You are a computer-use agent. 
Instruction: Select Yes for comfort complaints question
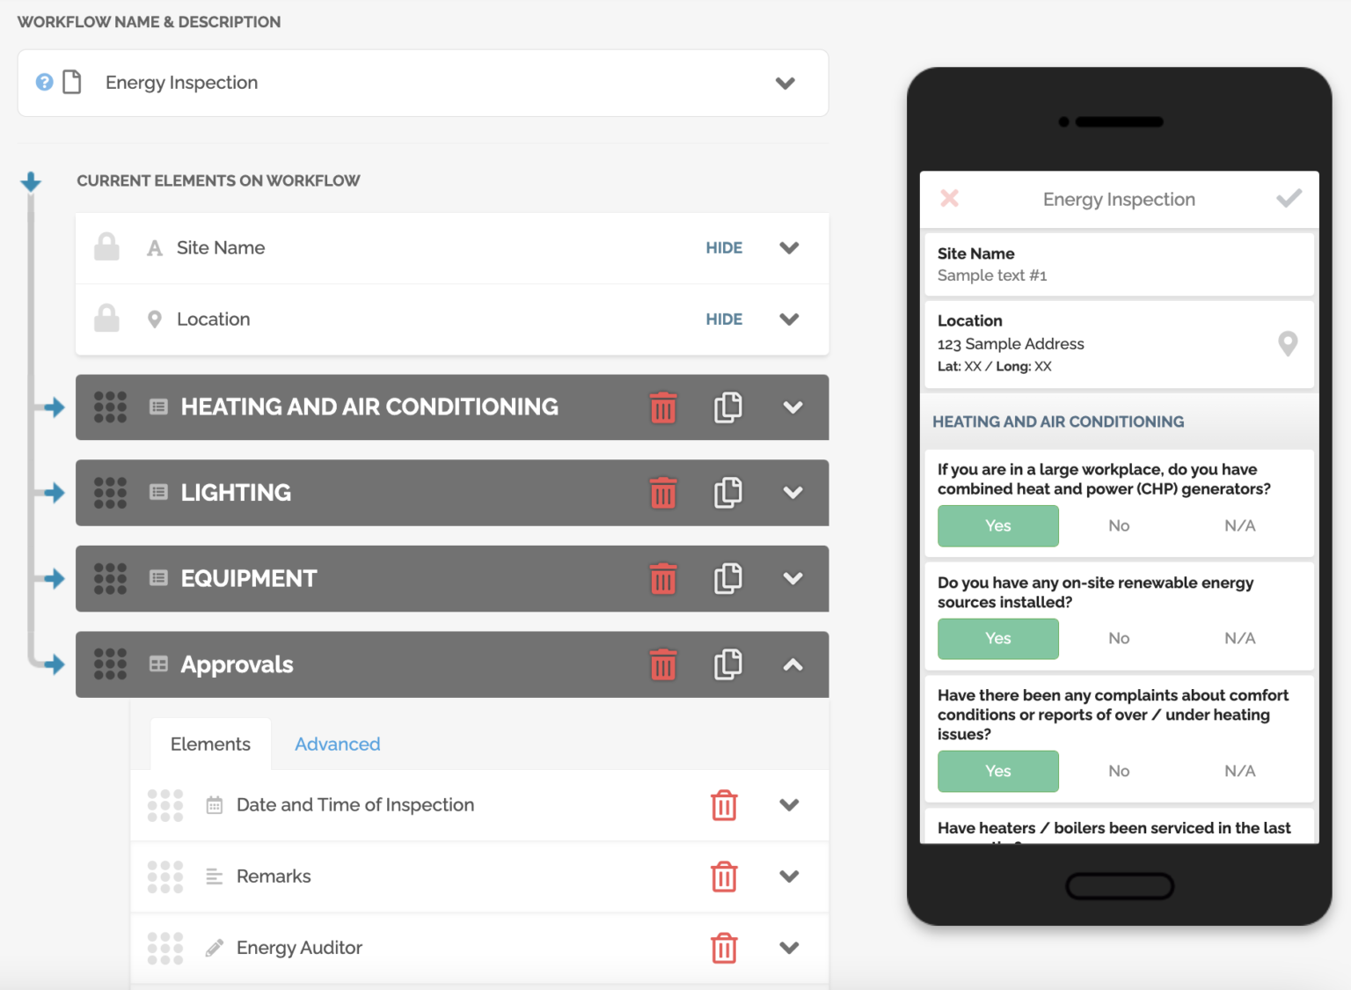point(997,771)
